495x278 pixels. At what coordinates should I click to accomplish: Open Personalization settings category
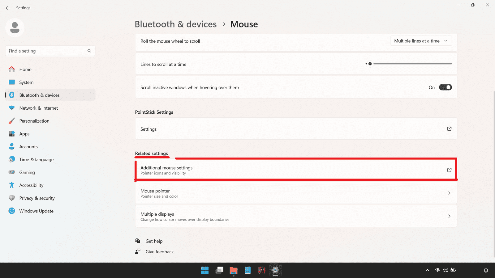click(x=34, y=121)
